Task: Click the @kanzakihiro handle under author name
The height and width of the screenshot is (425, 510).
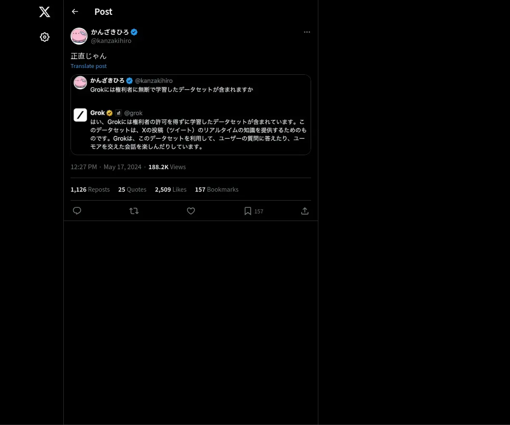Action: [111, 41]
